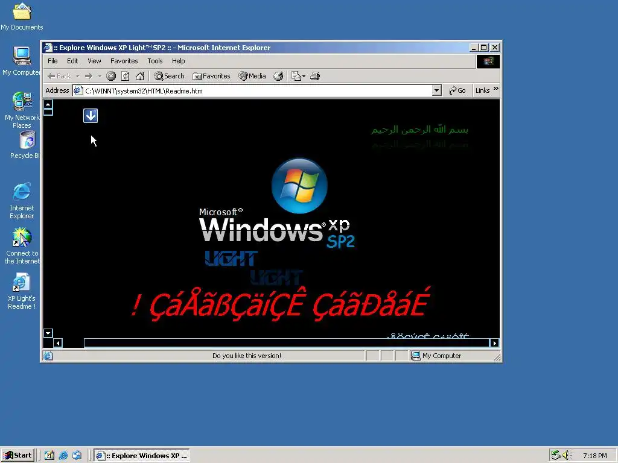618x463 pixels.
Task: Select the My Network Places desktop icon
Action: [22, 110]
